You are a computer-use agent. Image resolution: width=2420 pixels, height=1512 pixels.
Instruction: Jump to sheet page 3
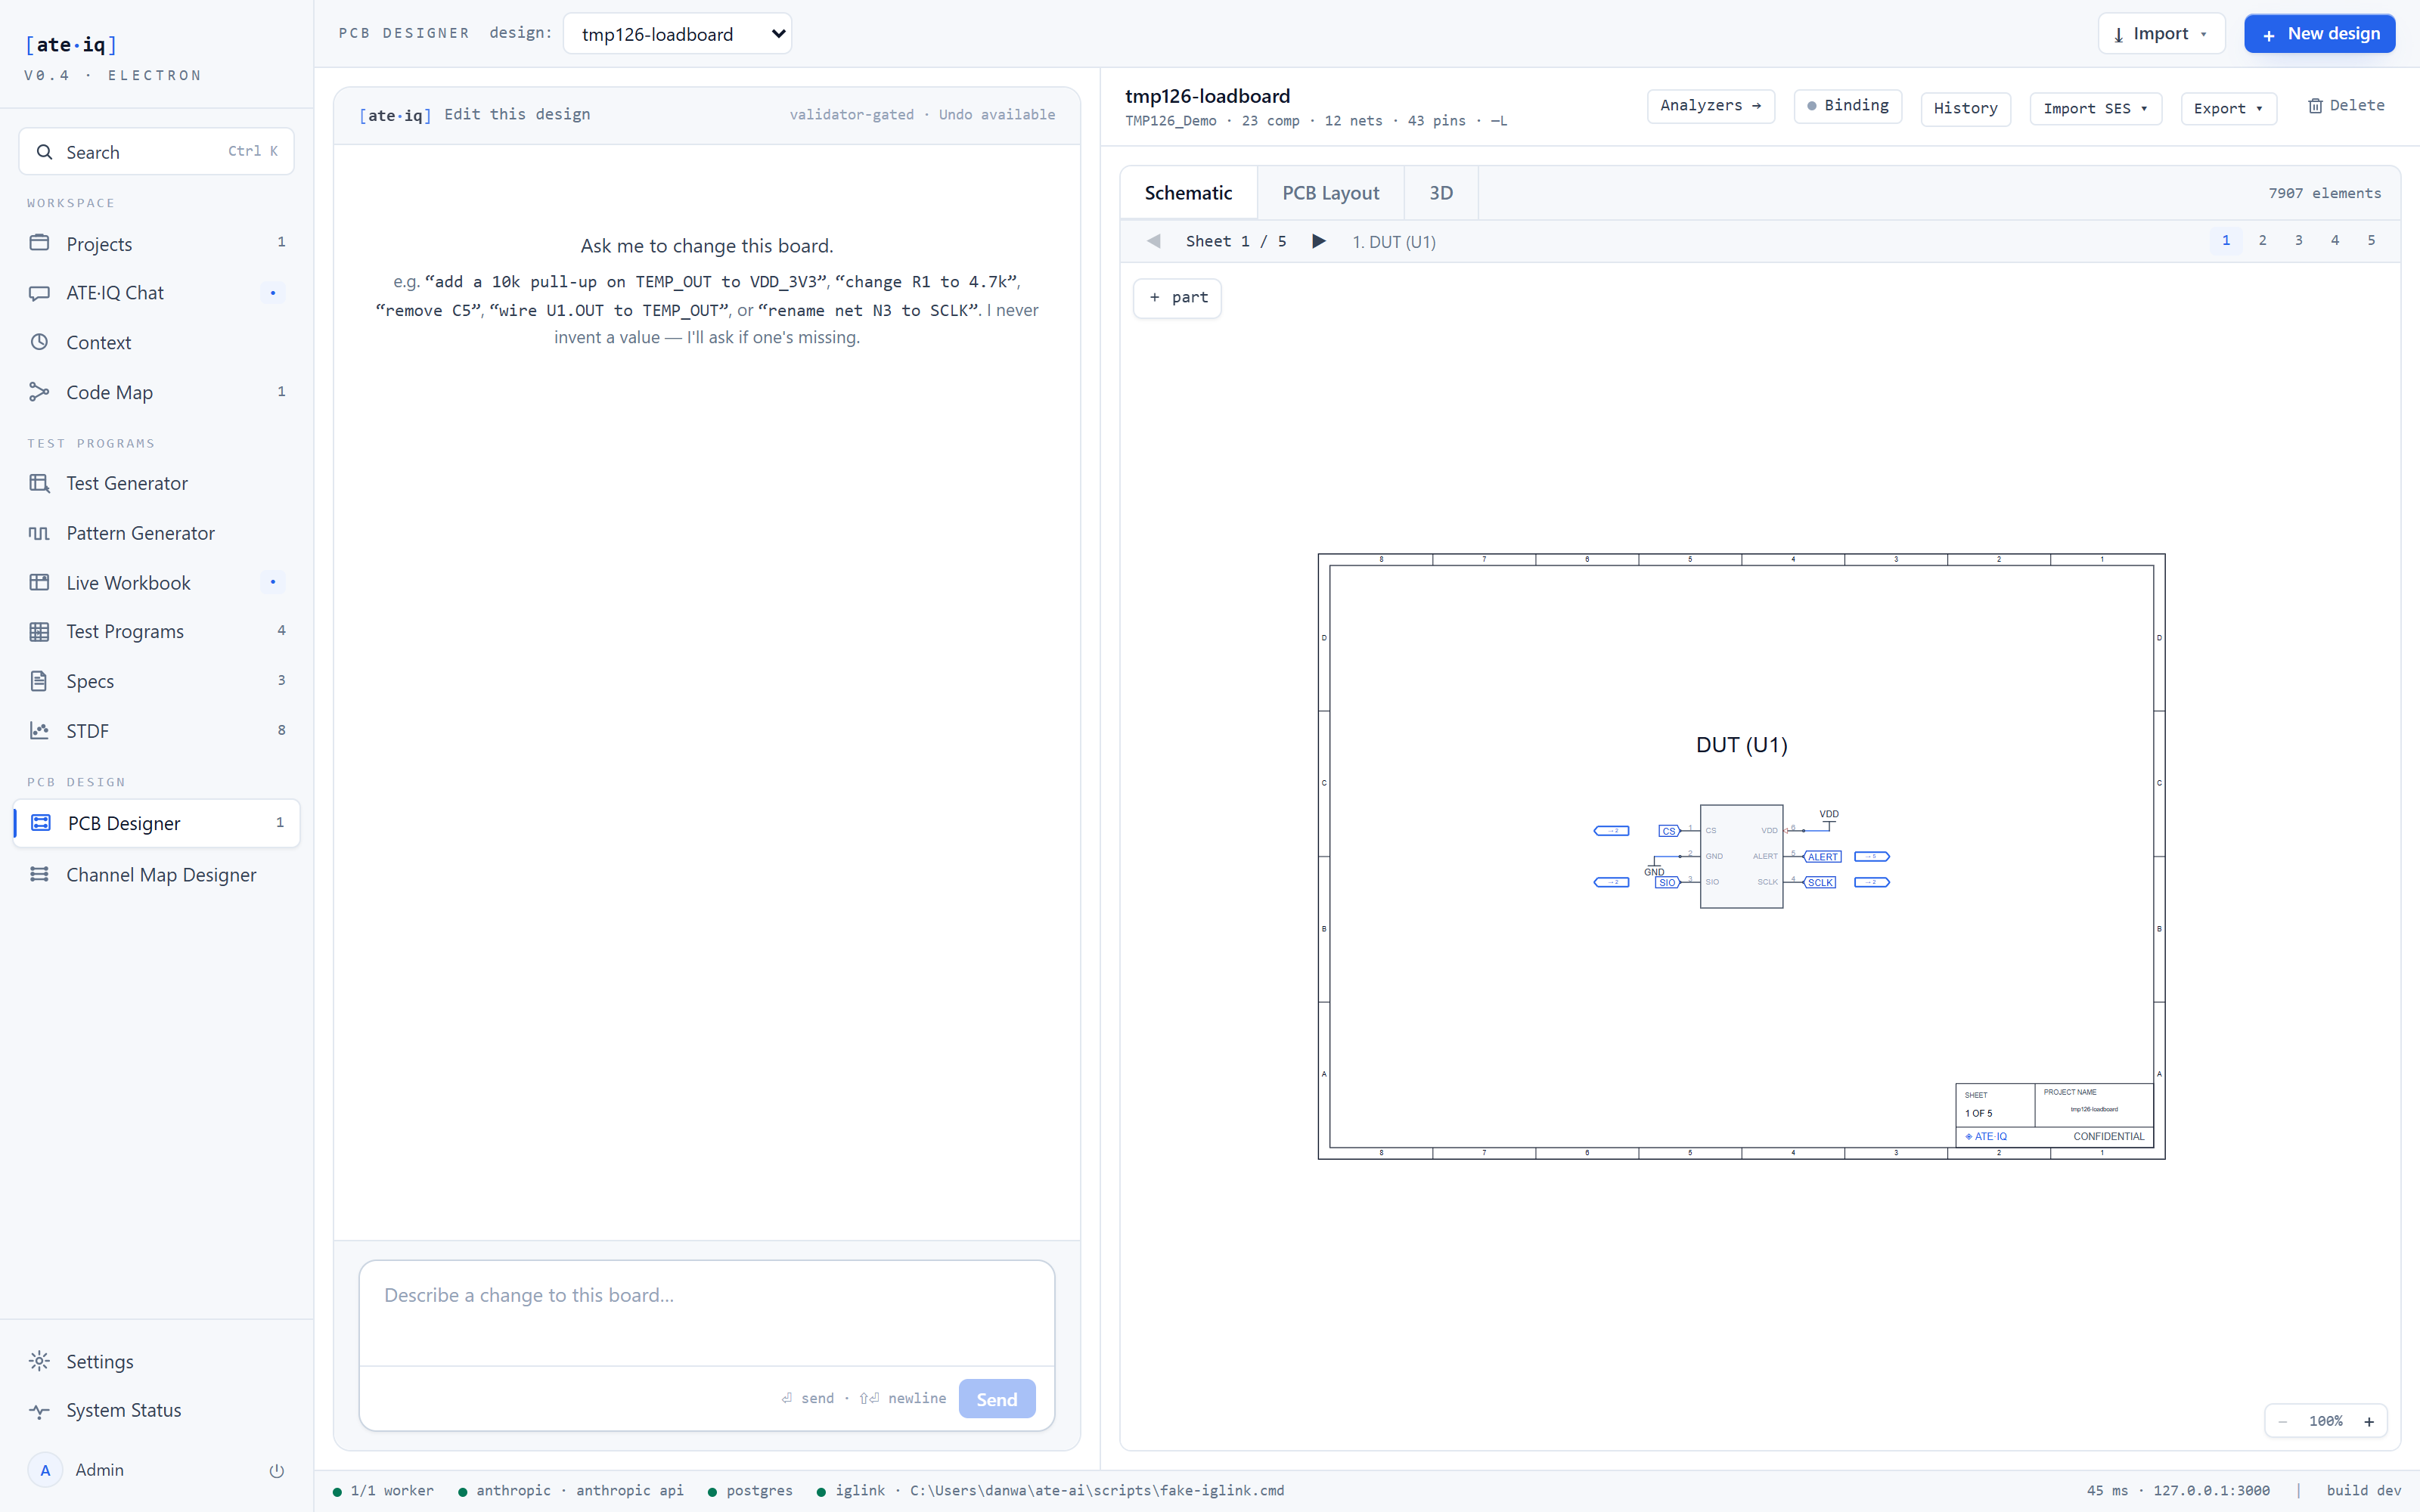click(2298, 240)
